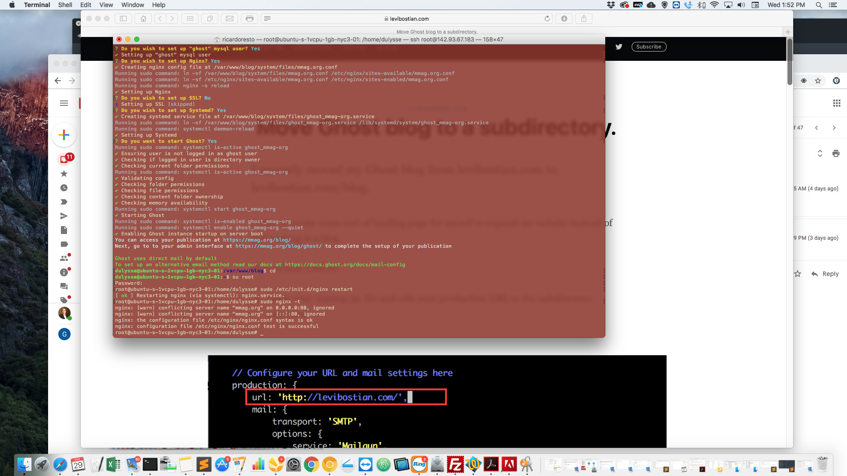847x476 pixels.
Task: Click the config code screenshot image
Action: tap(437, 402)
